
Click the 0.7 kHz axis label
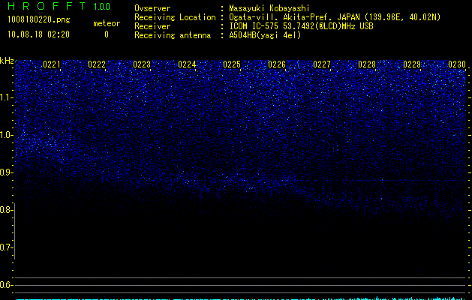[x=6, y=247]
